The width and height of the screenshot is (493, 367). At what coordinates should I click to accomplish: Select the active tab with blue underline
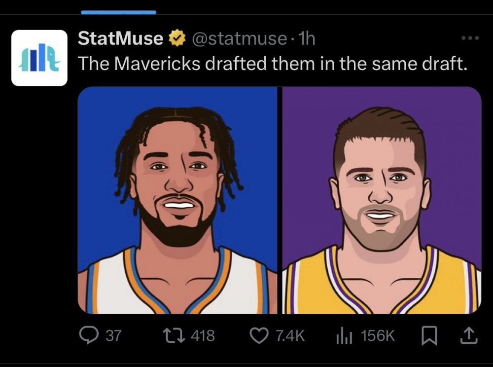point(118,12)
